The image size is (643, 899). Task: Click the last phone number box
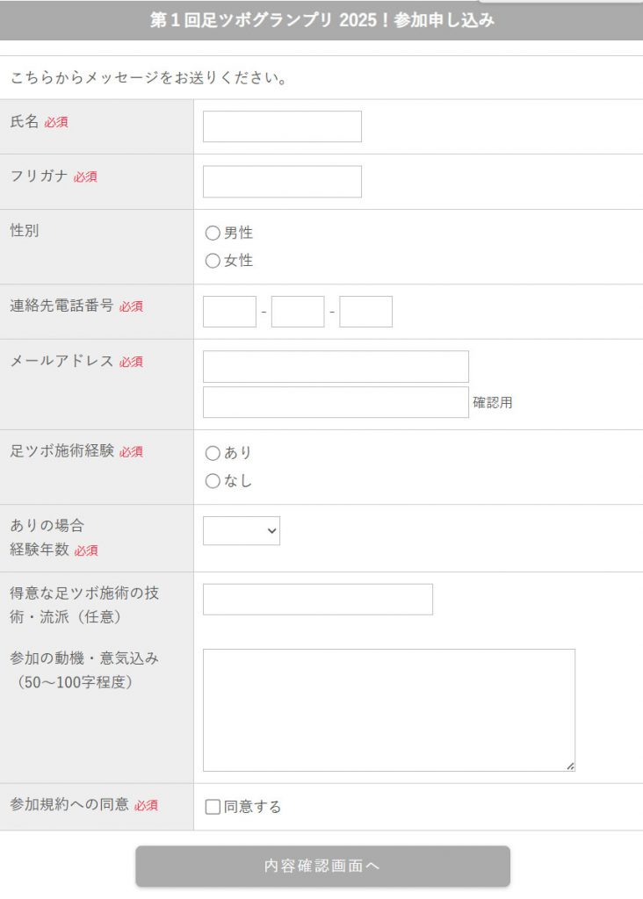pyautogui.click(x=366, y=312)
